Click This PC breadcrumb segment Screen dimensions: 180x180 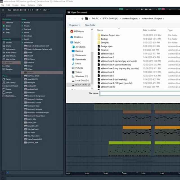tap(95, 19)
